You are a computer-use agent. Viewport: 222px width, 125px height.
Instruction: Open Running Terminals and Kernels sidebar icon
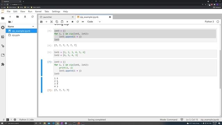3,27
